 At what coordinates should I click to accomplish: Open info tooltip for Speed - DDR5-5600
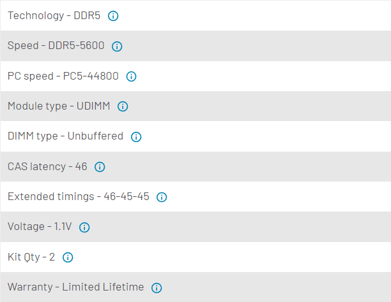click(117, 46)
